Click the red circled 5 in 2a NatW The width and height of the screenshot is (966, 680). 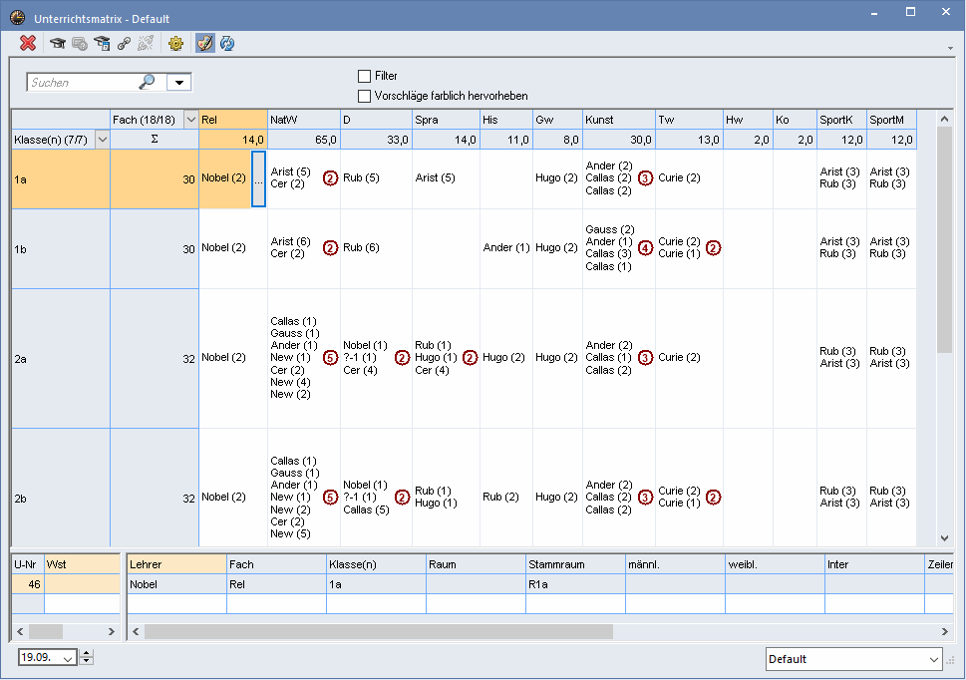(x=330, y=358)
